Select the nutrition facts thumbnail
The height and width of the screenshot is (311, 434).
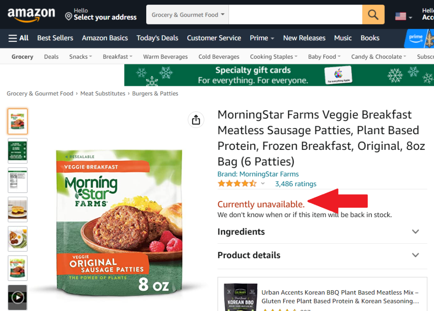point(18,180)
